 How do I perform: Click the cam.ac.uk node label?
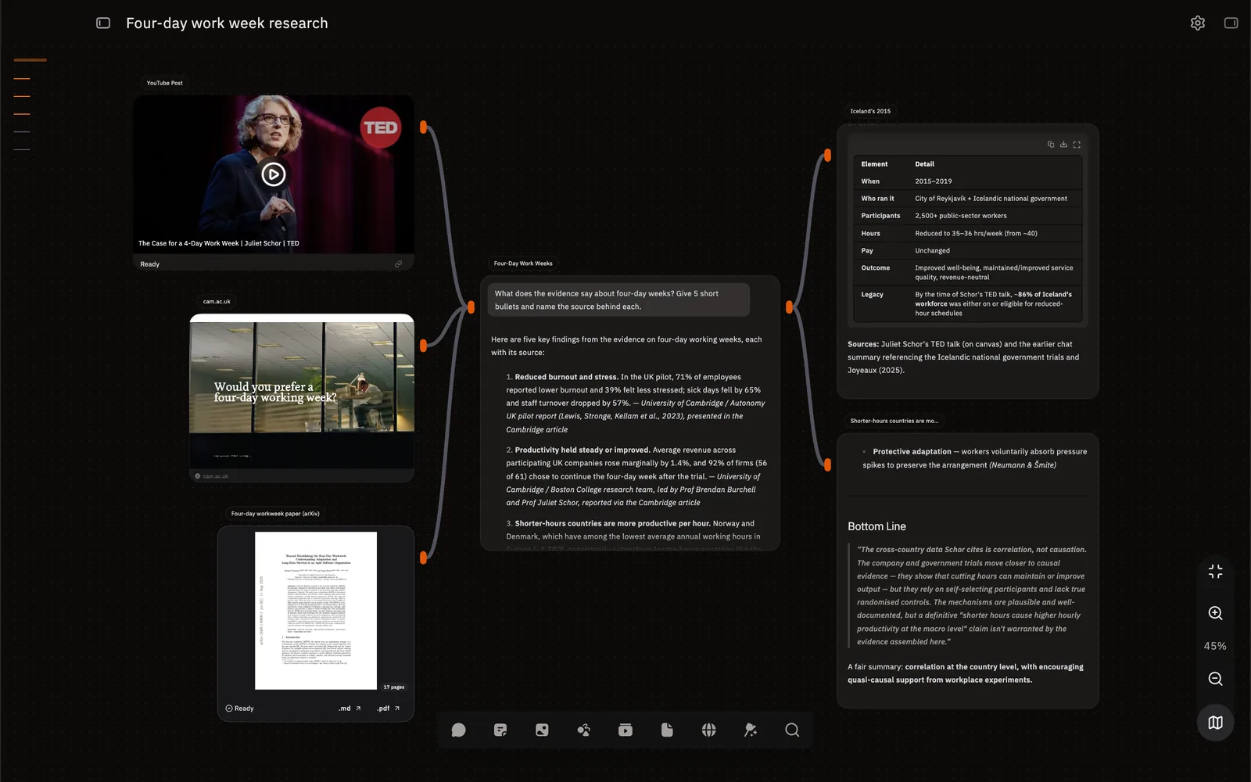pyautogui.click(x=217, y=301)
